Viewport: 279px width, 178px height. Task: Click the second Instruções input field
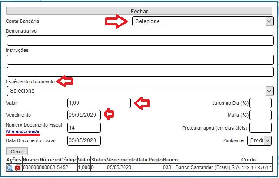click(140, 72)
